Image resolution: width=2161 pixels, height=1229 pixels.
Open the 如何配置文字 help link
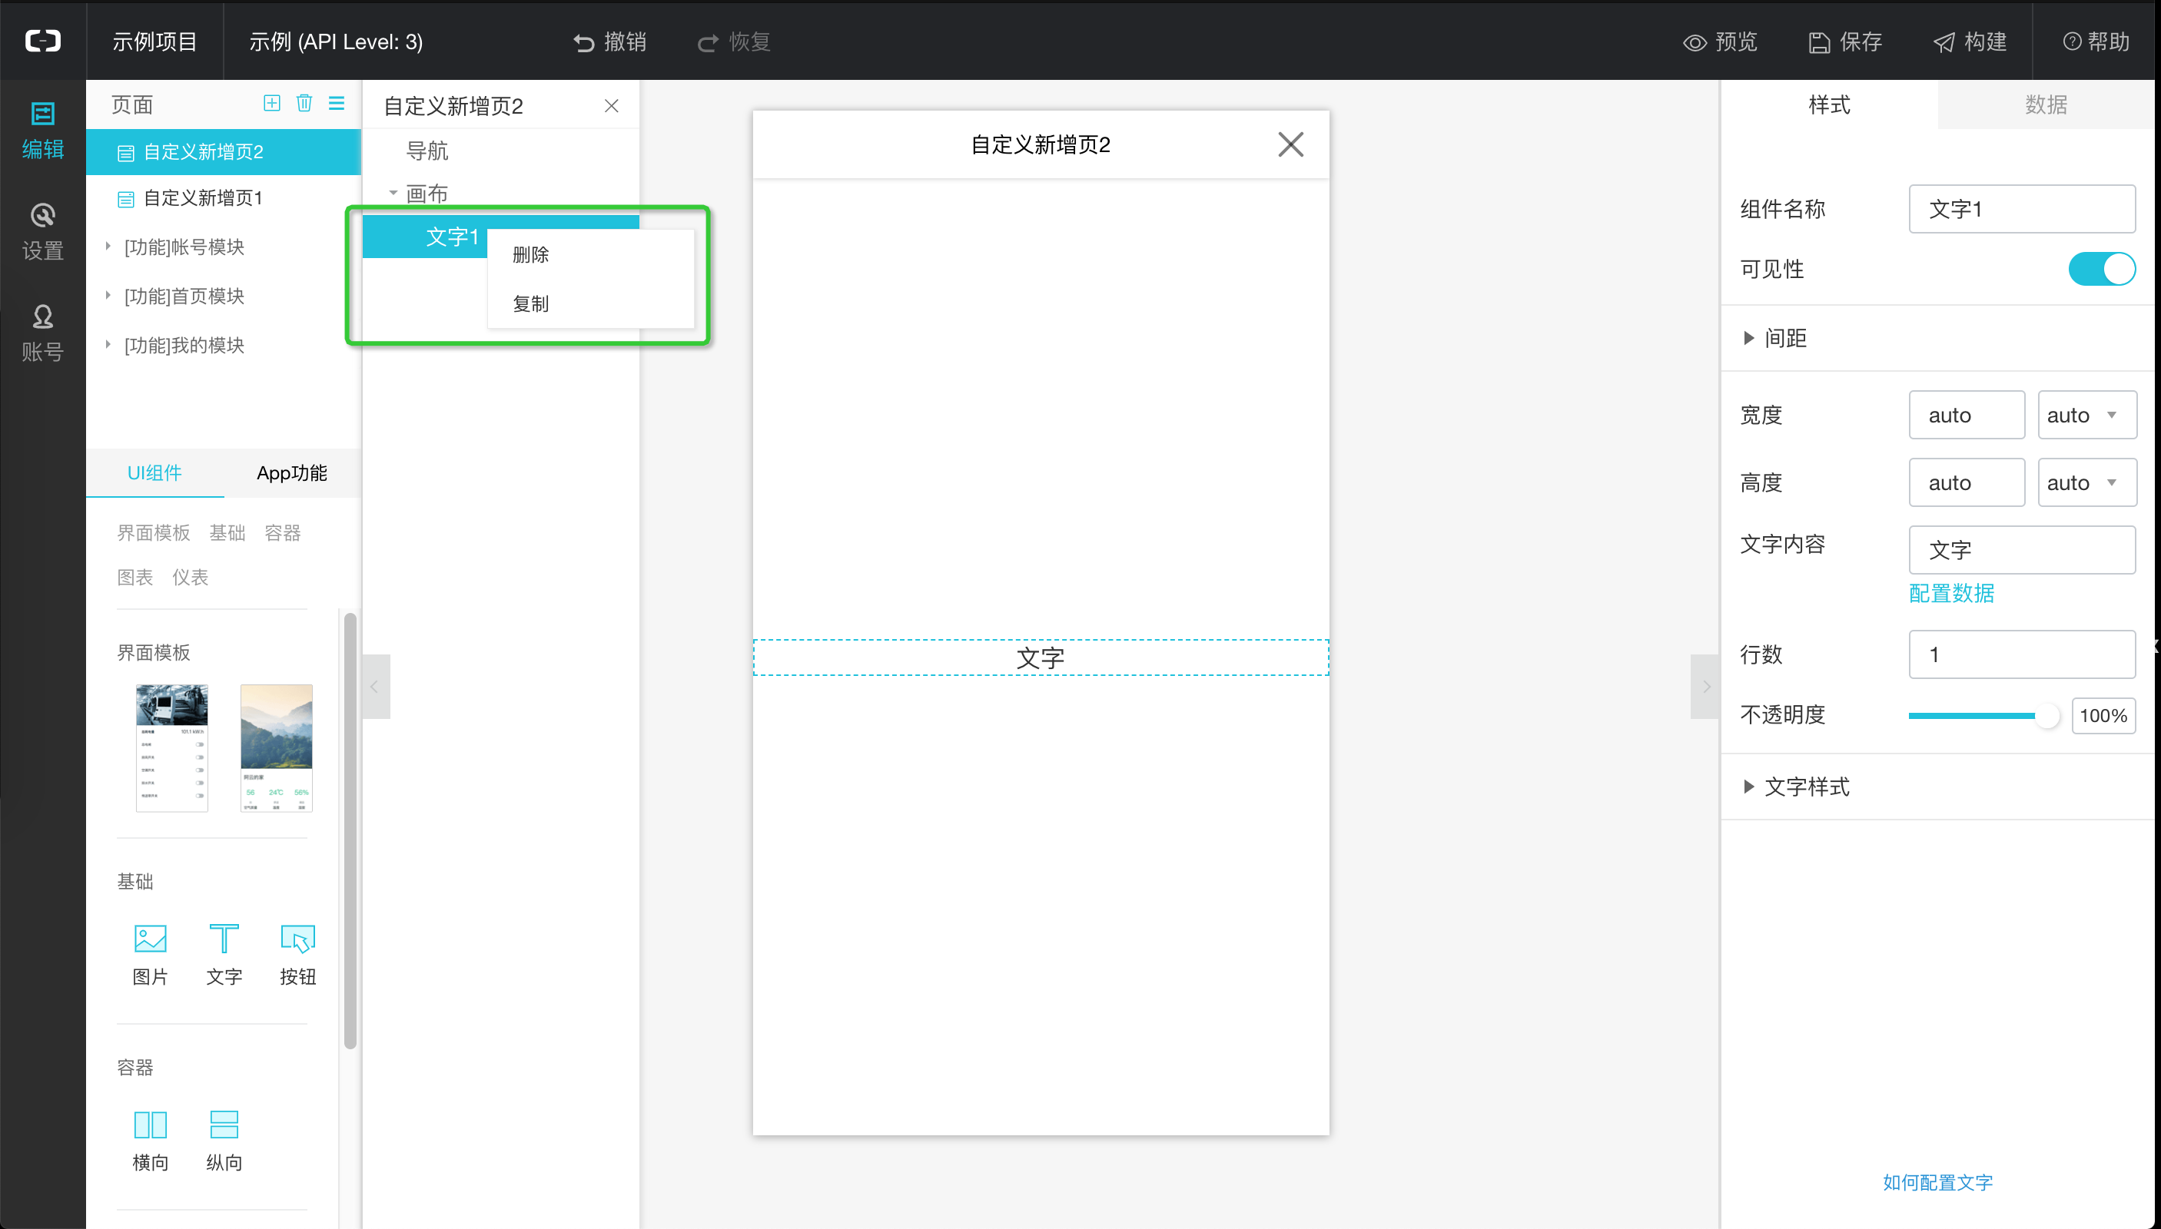(x=1937, y=1183)
